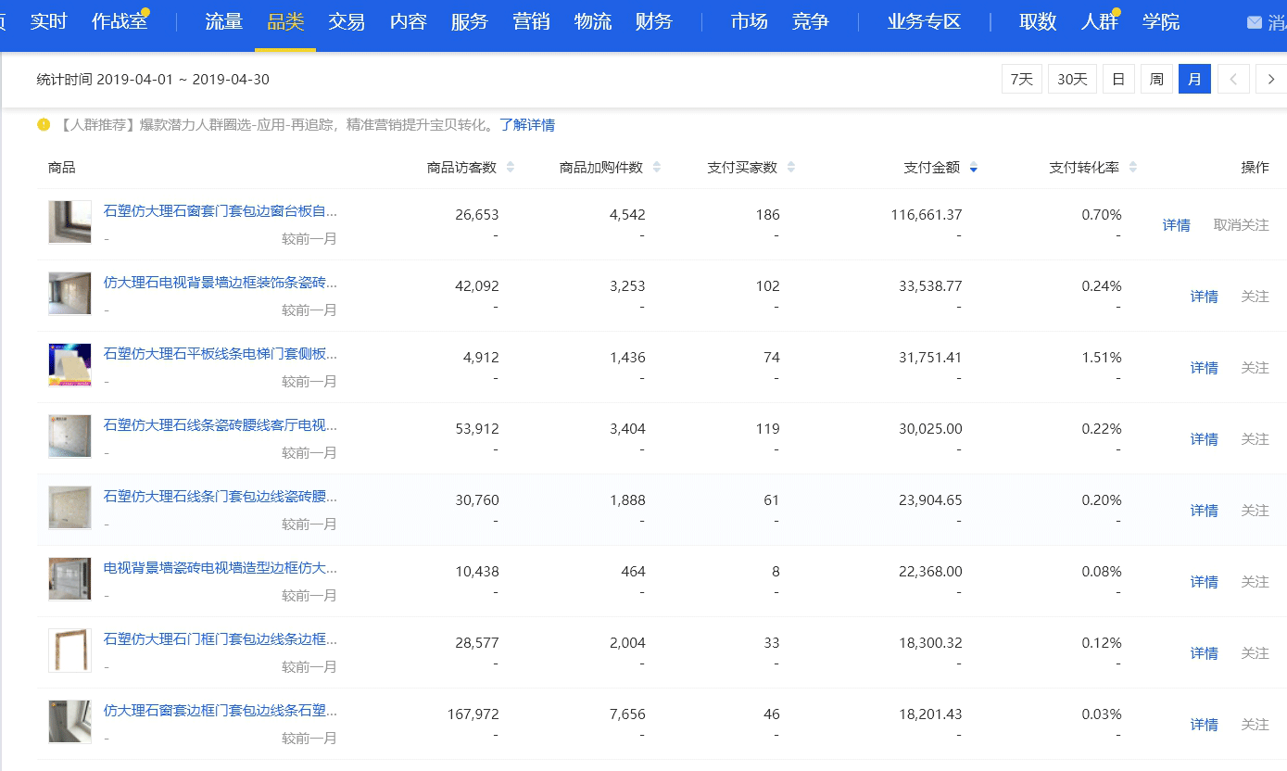Switch time range to 日
1287x771 pixels.
1118,80
